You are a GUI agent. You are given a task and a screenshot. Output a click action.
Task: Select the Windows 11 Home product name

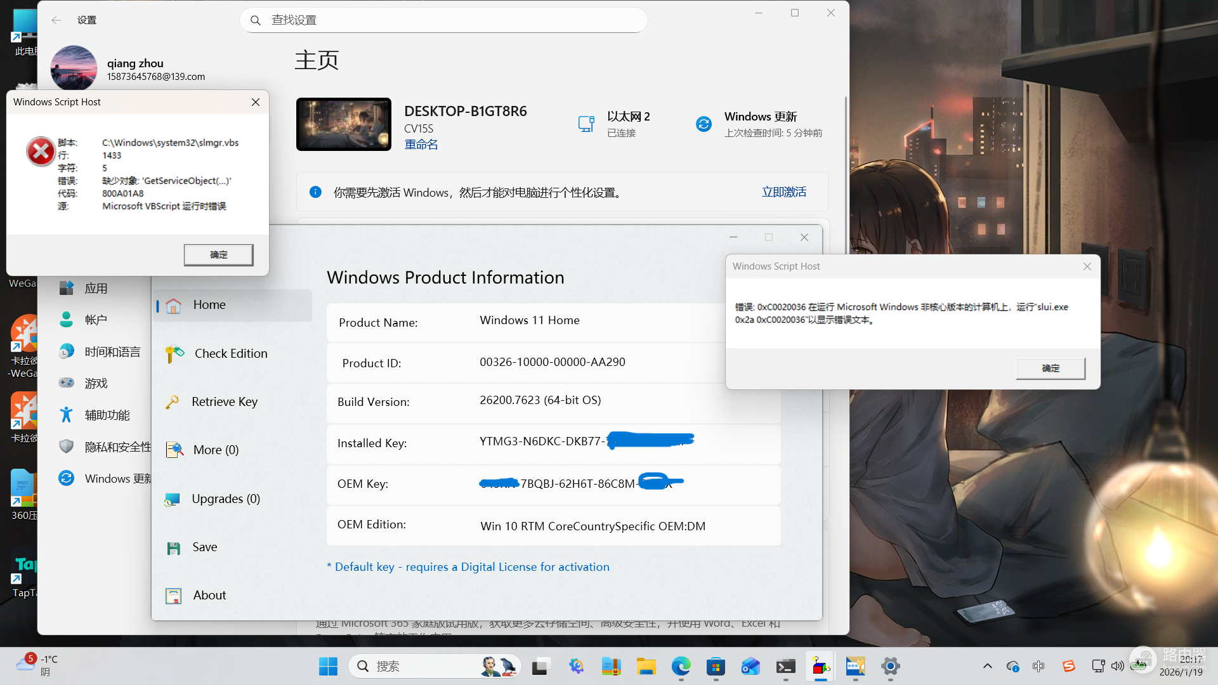(530, 320)
